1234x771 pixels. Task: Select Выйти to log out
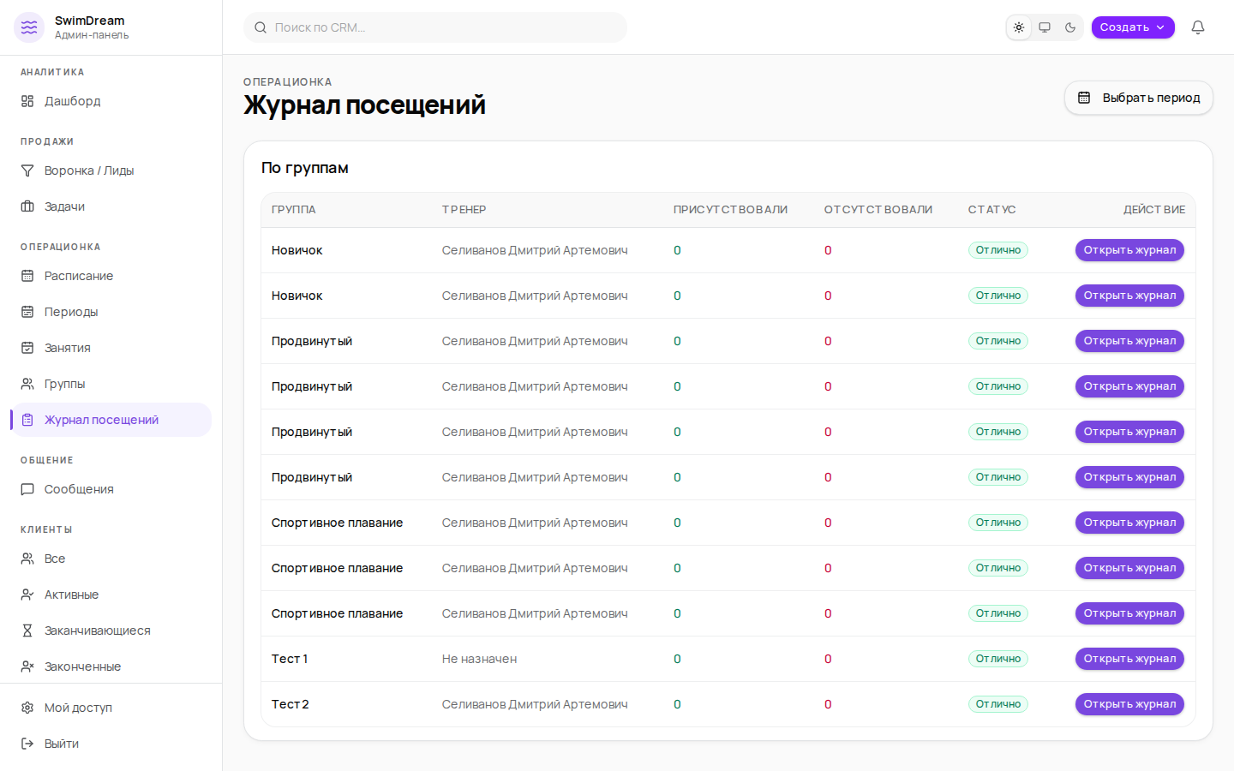[111, 744]
